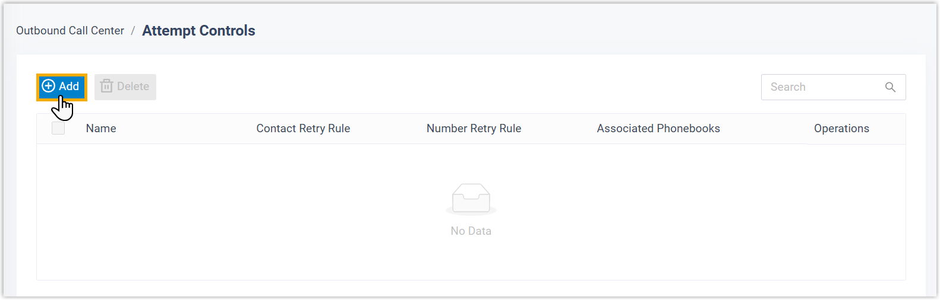This screenshot has height=300, width=940.
Task: Click the empty inbox tray icon
Action: pos(471,198)
